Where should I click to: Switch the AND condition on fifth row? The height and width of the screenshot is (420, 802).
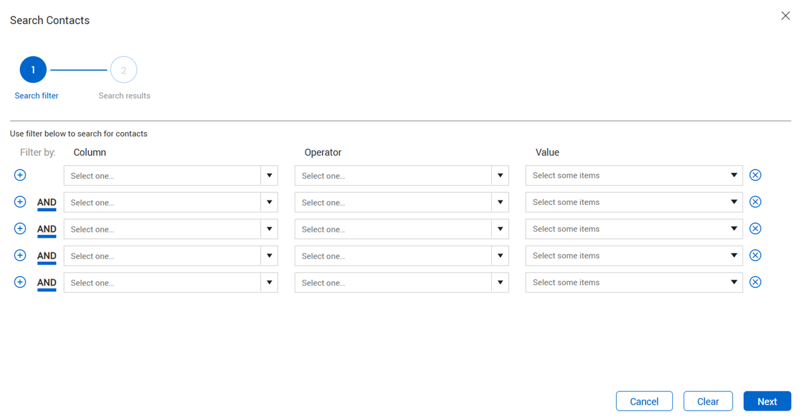click(47, 282)
